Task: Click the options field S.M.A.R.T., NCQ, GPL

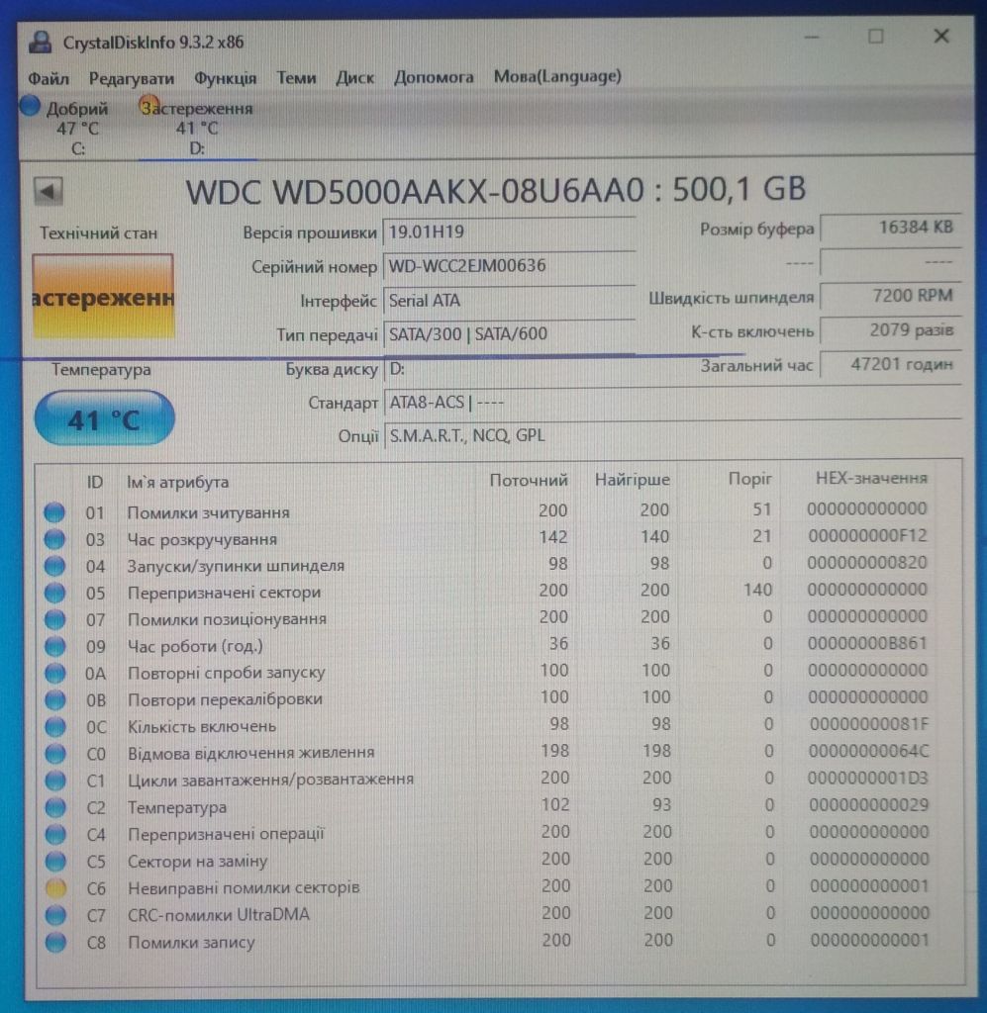Action: [672, 435]
